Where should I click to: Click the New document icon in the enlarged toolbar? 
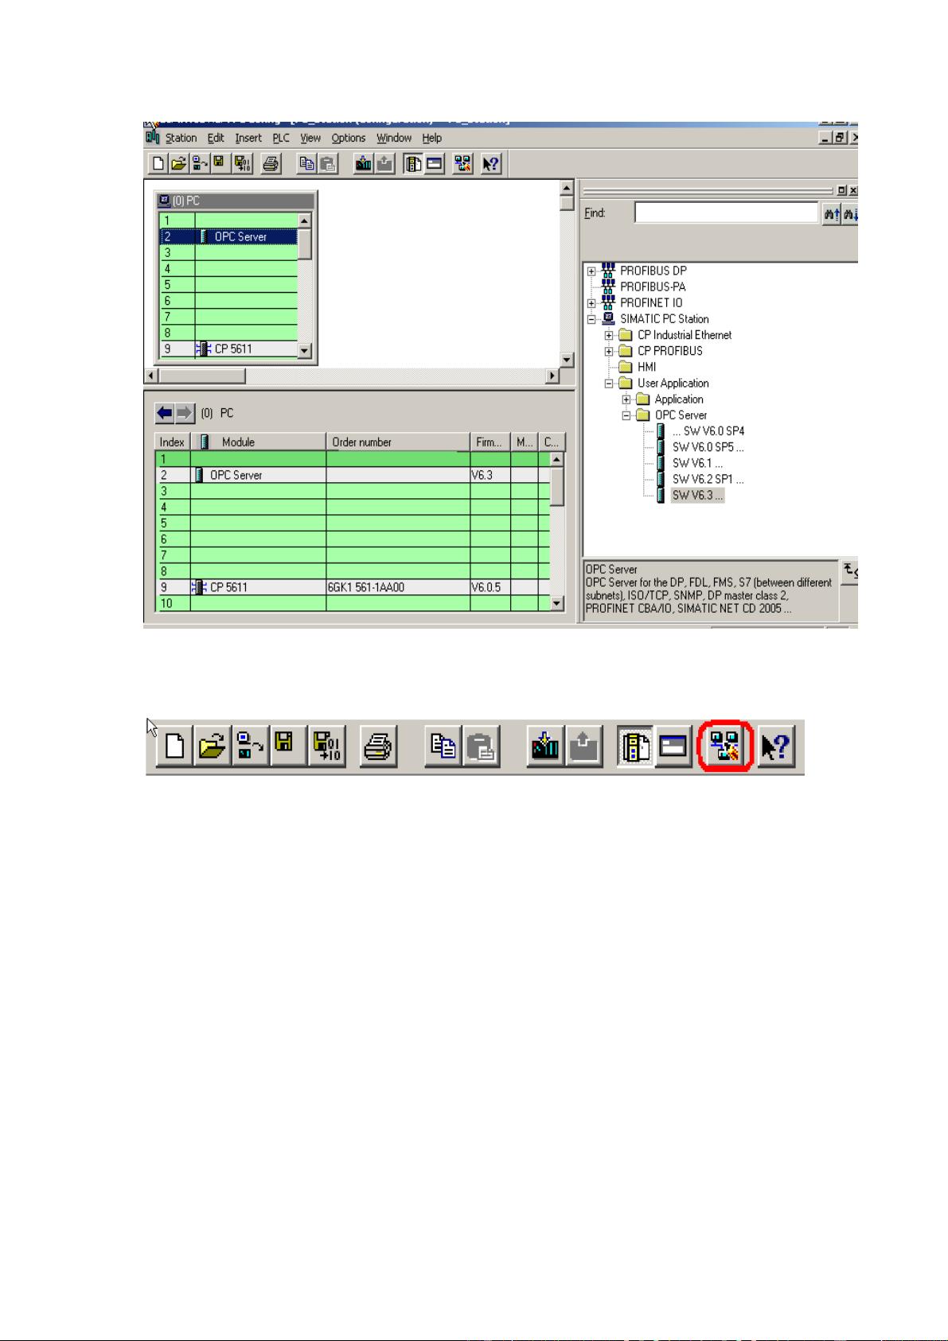[x=174, y=747]
